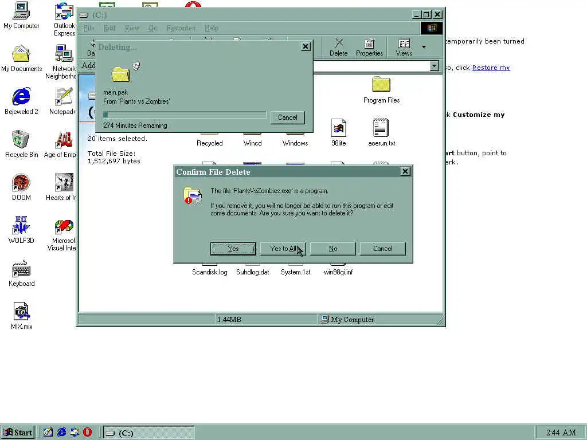
Task: Open My Documents desktop folder
Action: pos(21,58)
